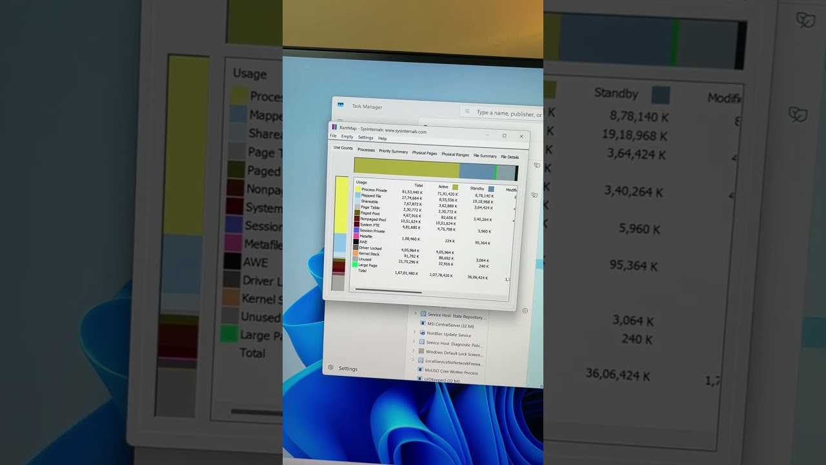Click the RamMap horizontal scrollbar

coord(389,291)
